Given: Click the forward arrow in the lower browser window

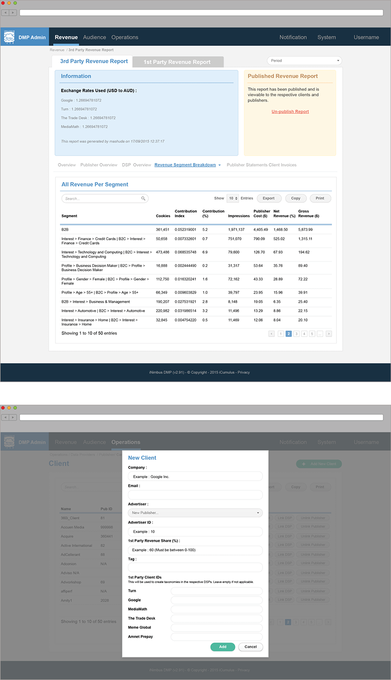Looking at the screenshot, I should tap(13, 417).
